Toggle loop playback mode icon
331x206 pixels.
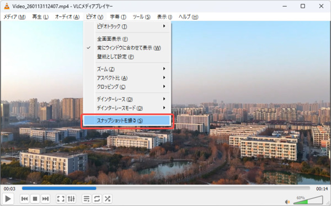coord(97,199)
